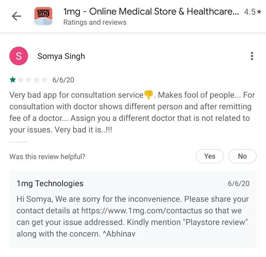Tap the 1mg app logo icon
The image size is (266, 257).
pos(43,16)
